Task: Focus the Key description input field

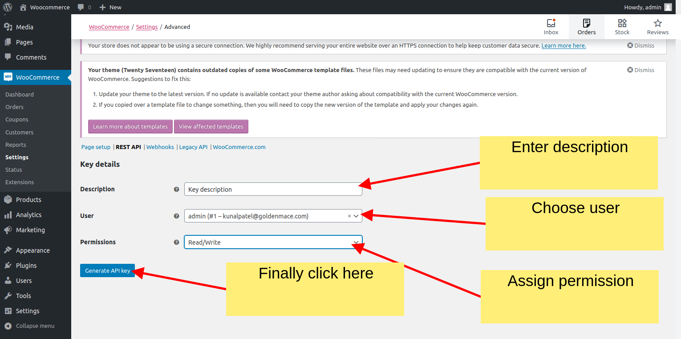Action: [273, 189]
